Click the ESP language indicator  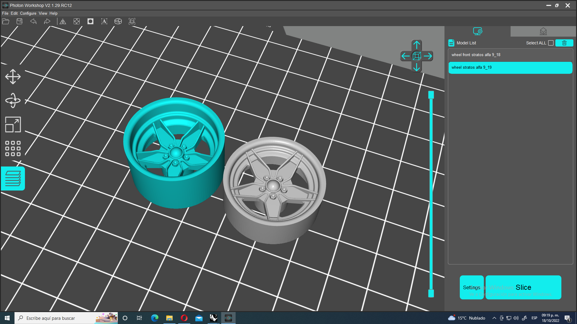click(x=534, y=318)
